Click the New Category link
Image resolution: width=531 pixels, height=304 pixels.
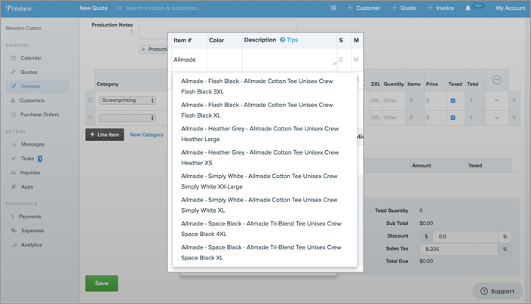coord(146,135)
